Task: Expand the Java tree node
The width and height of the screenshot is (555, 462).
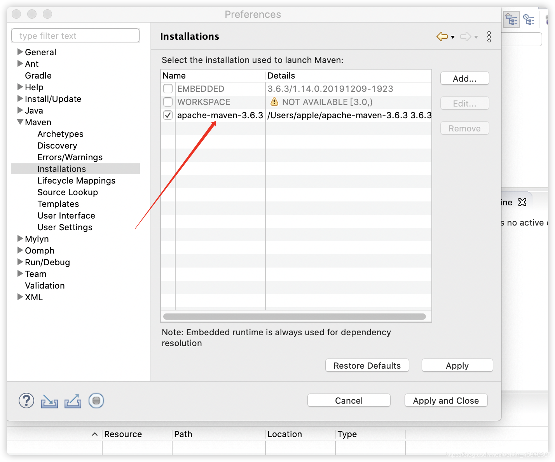Action: [20, 110]
